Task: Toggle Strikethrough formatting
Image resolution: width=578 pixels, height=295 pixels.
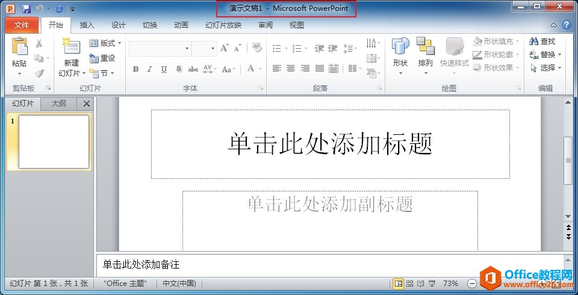Action: click(193, 69)
